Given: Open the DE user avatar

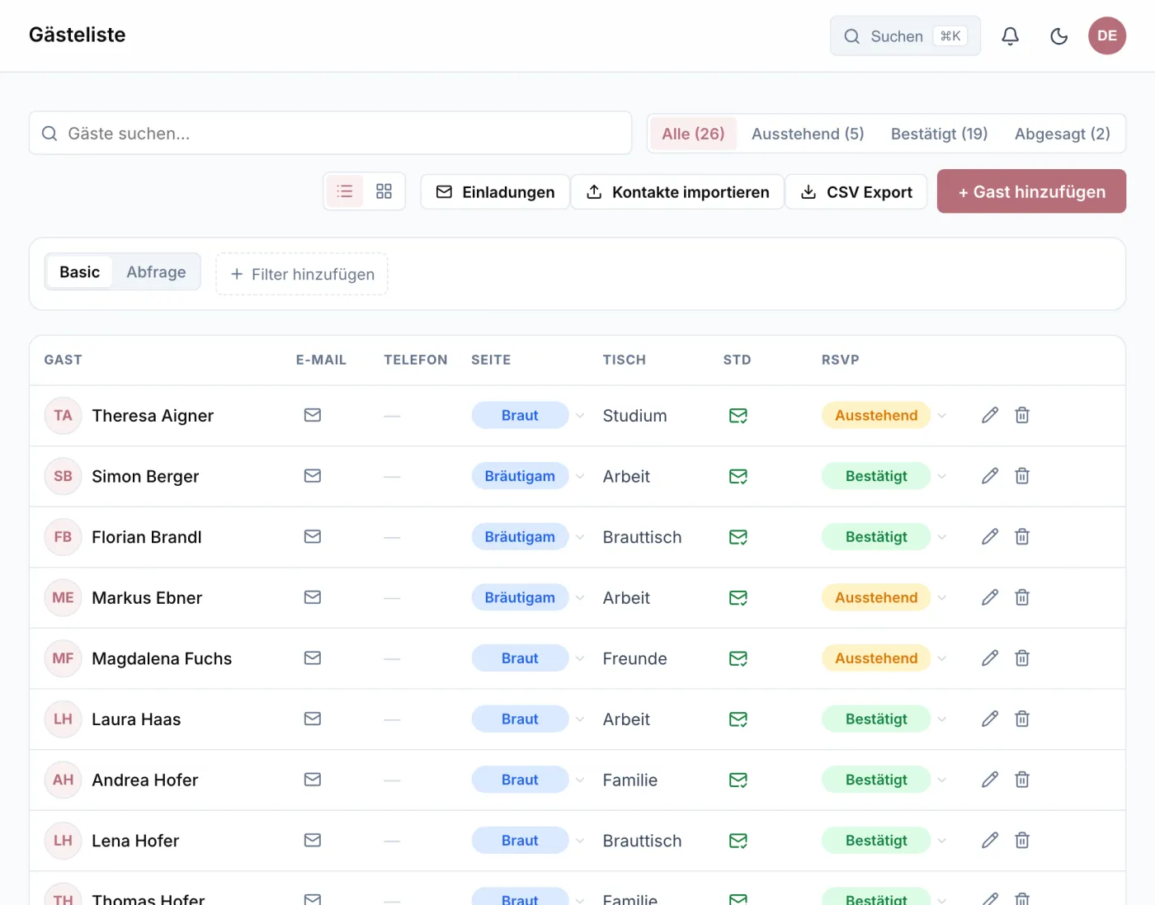Looking at the screenshot, I should click(x=1107, y=36).
